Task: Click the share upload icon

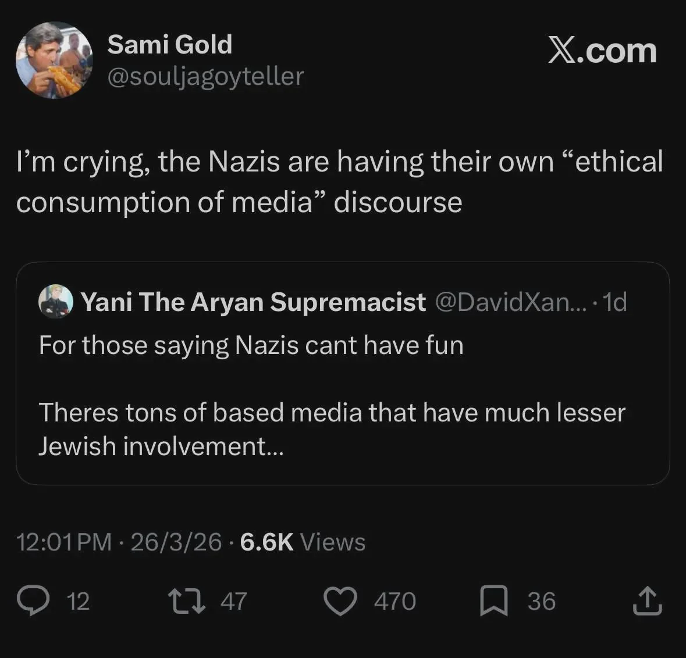Action: pyautogui.click(x=647, y=601)
